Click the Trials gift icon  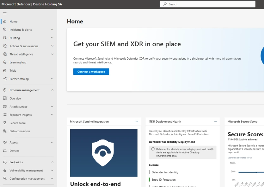point(5,71)
